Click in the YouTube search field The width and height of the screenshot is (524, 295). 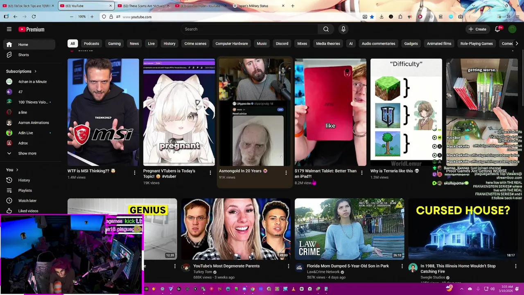tap(249, 29)
